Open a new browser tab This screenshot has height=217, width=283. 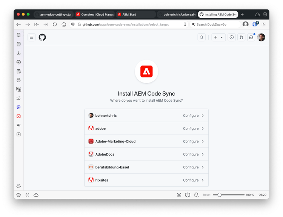pos(242,14)
